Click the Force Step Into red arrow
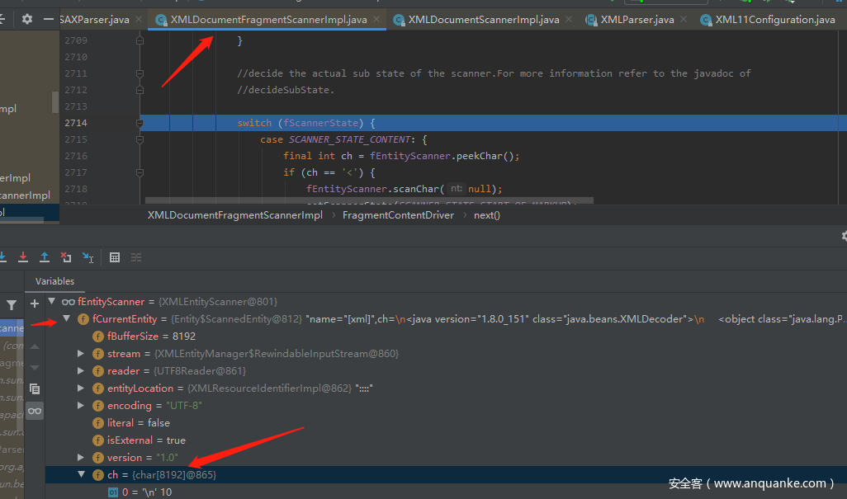The width and height of the screenshot is (847, 499). tap(23, 257)
